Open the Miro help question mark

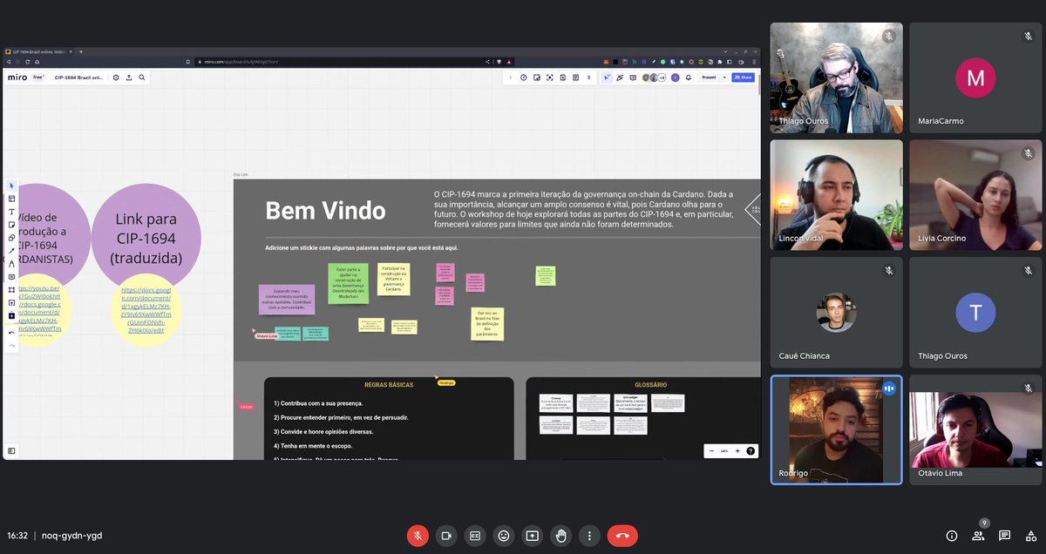pos(751,451)
